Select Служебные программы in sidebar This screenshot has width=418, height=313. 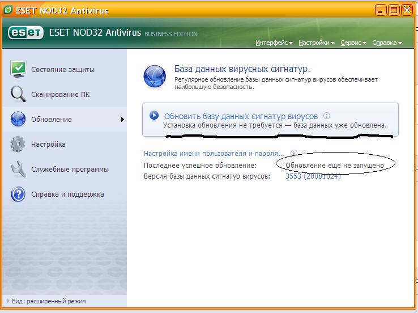(x=65, y=169)
